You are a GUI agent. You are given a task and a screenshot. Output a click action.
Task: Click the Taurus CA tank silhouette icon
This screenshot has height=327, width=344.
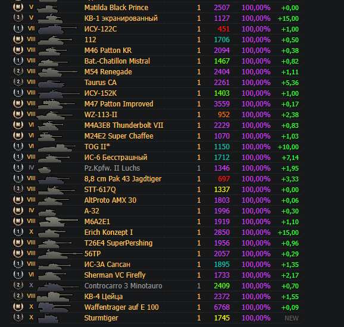point(52,83)
